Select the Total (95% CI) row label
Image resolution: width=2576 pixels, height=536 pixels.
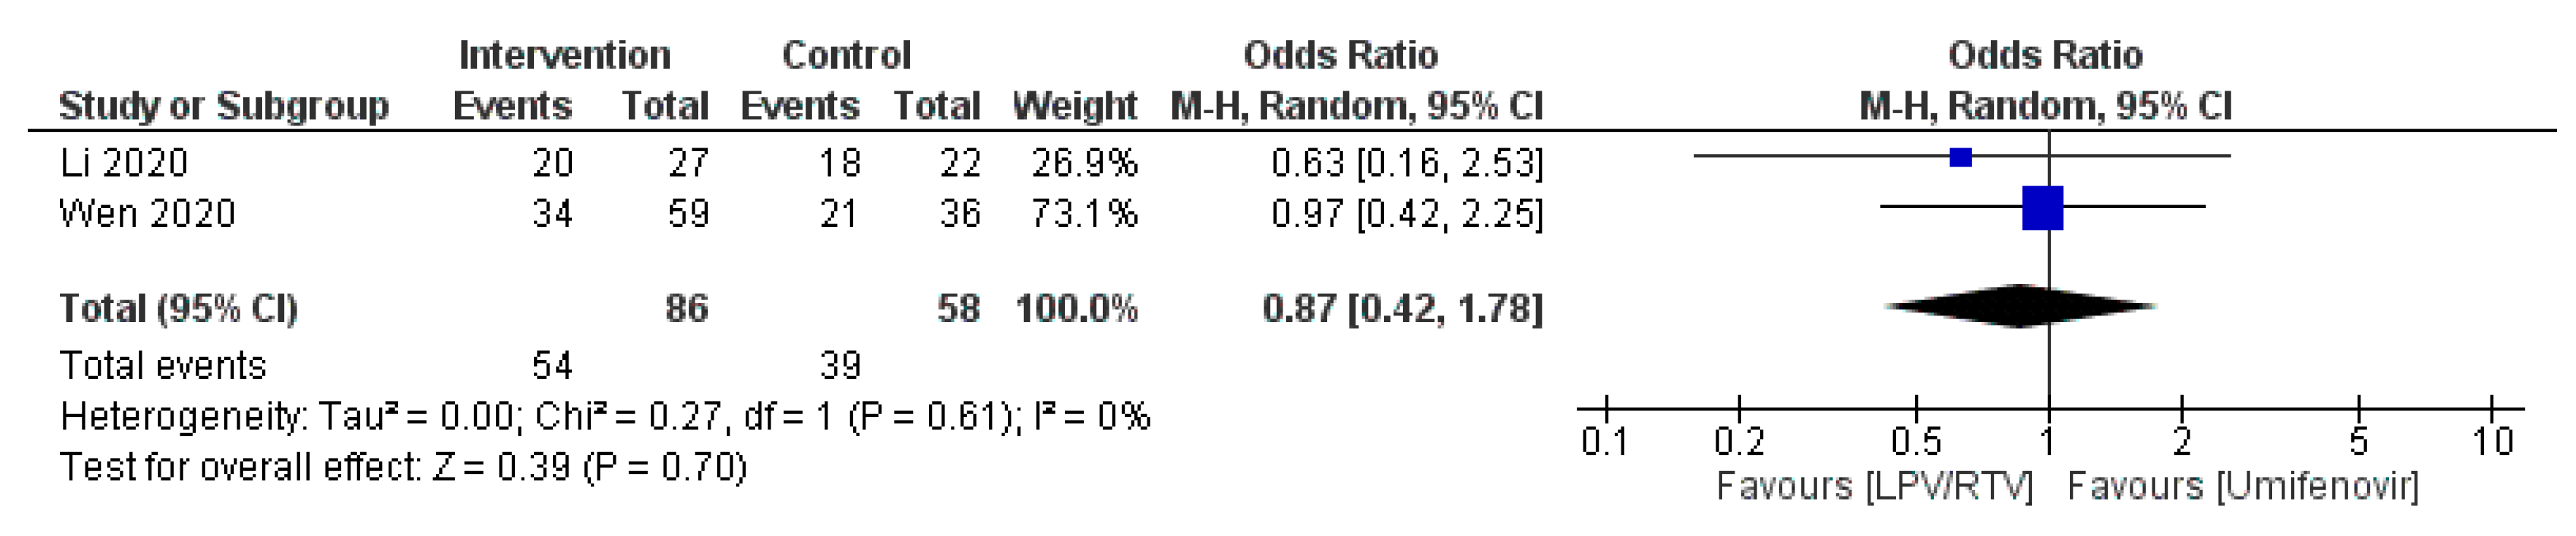coord(178,308)
